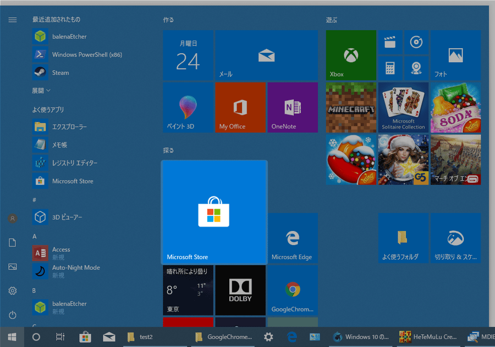This screenshot has height=347, width=495.
Task: Open the G5 game tile with Santa hat
Action: click(x=403, y=160)
